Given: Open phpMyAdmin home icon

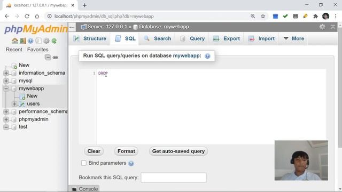Looking at the screenshot, I should click(x=15, y=41).
